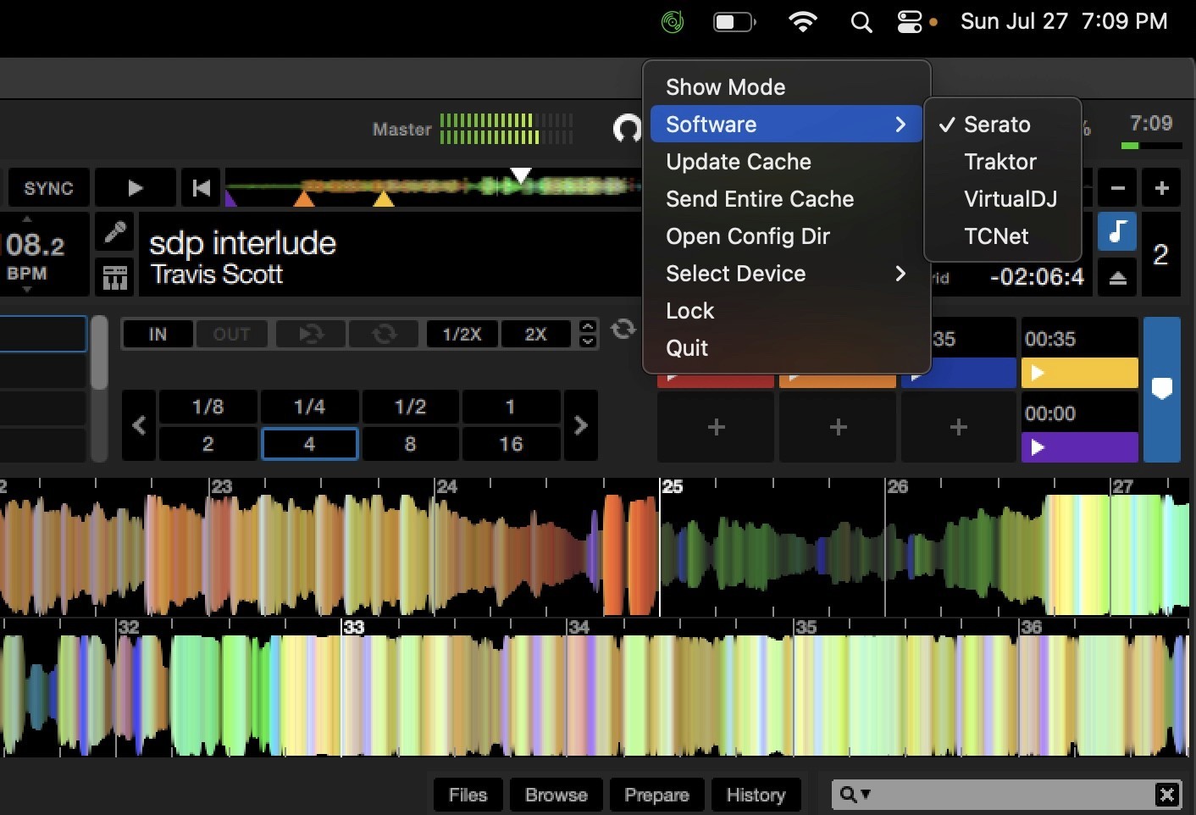The height and width of the screenshot is (815, 1196).
Task: Click the headphone cue icon
Action: coord(627,129)
